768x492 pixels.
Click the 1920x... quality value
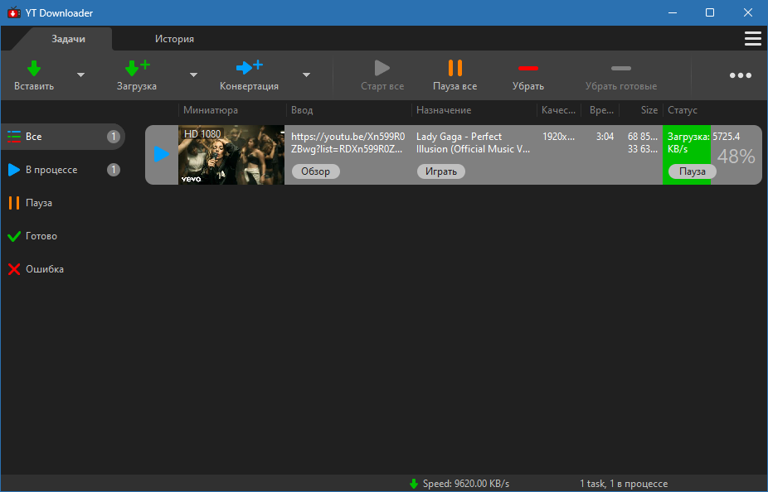[559, 137]
